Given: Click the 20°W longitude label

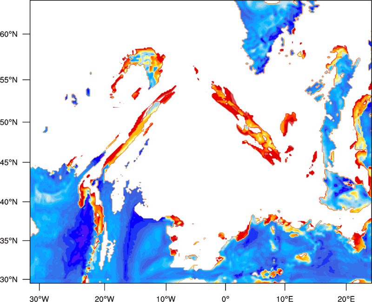Looking at the screenshot, I should click(x=104, y=299).
